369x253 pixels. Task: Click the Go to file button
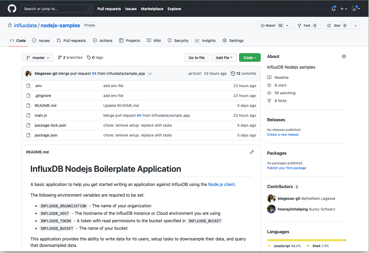coord(197,57)
